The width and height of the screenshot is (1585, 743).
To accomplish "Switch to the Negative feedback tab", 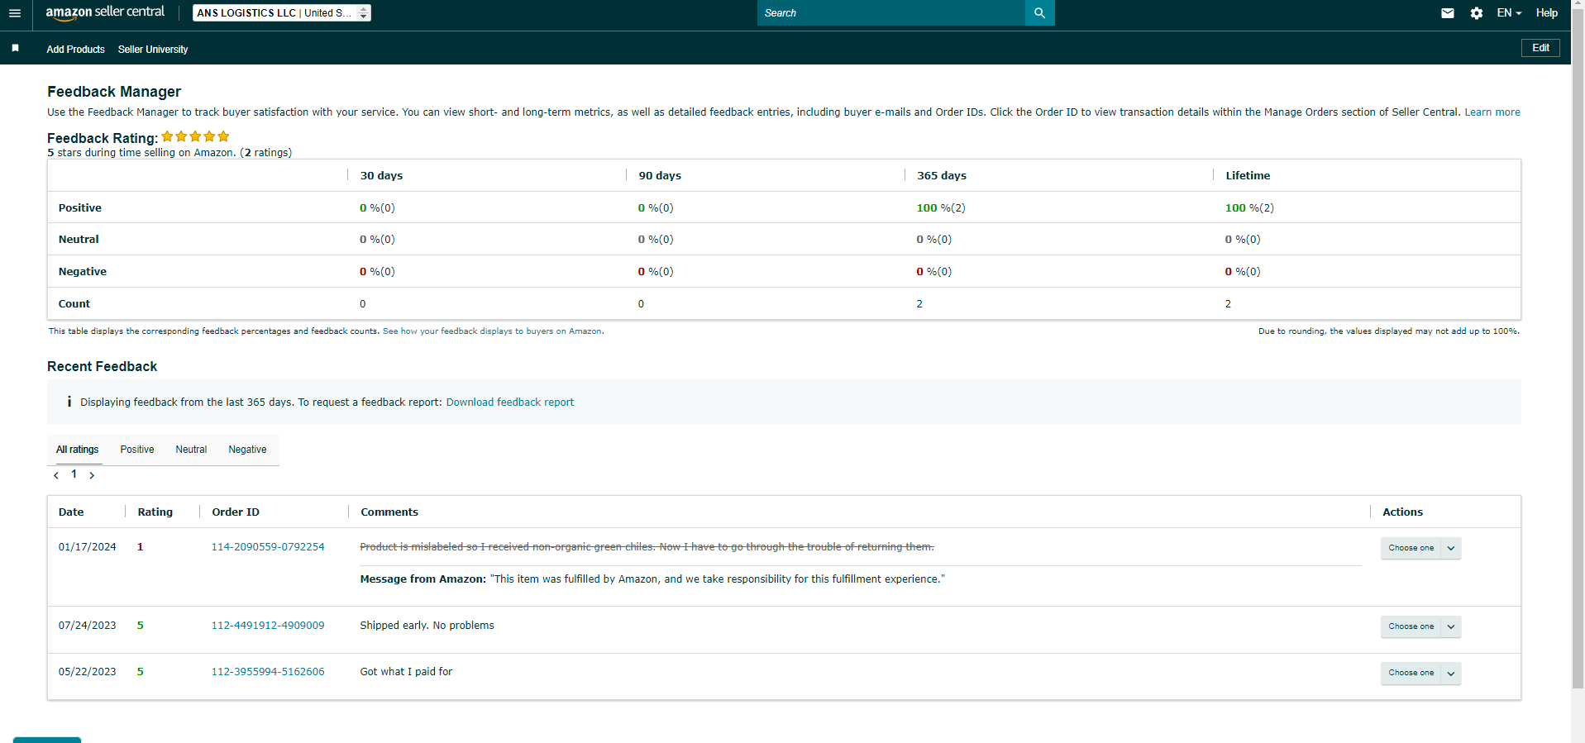I will [x=247, y=450].
